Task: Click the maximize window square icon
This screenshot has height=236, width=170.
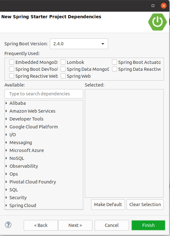Action: [153, 6]
